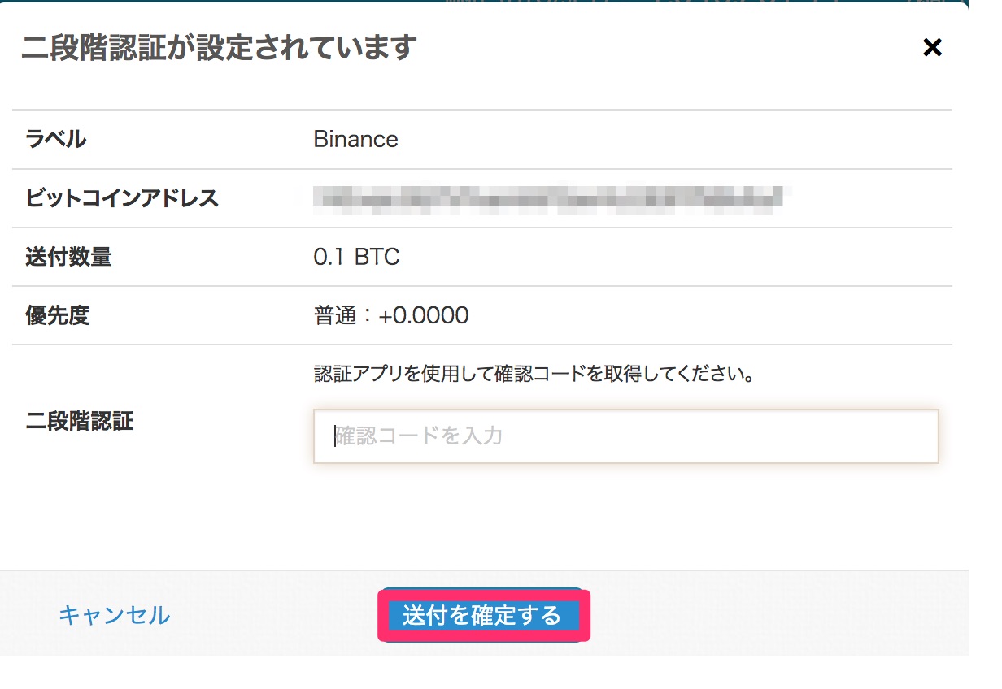The height and width of the screenshot is (689, 1002).
Task: Select the 優先度 row heading
Action: (x=57, y=315)
